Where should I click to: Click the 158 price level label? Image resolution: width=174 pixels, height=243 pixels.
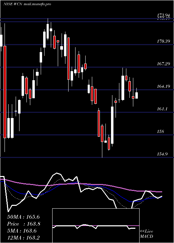pyautogui.click(x=160, y=132)
